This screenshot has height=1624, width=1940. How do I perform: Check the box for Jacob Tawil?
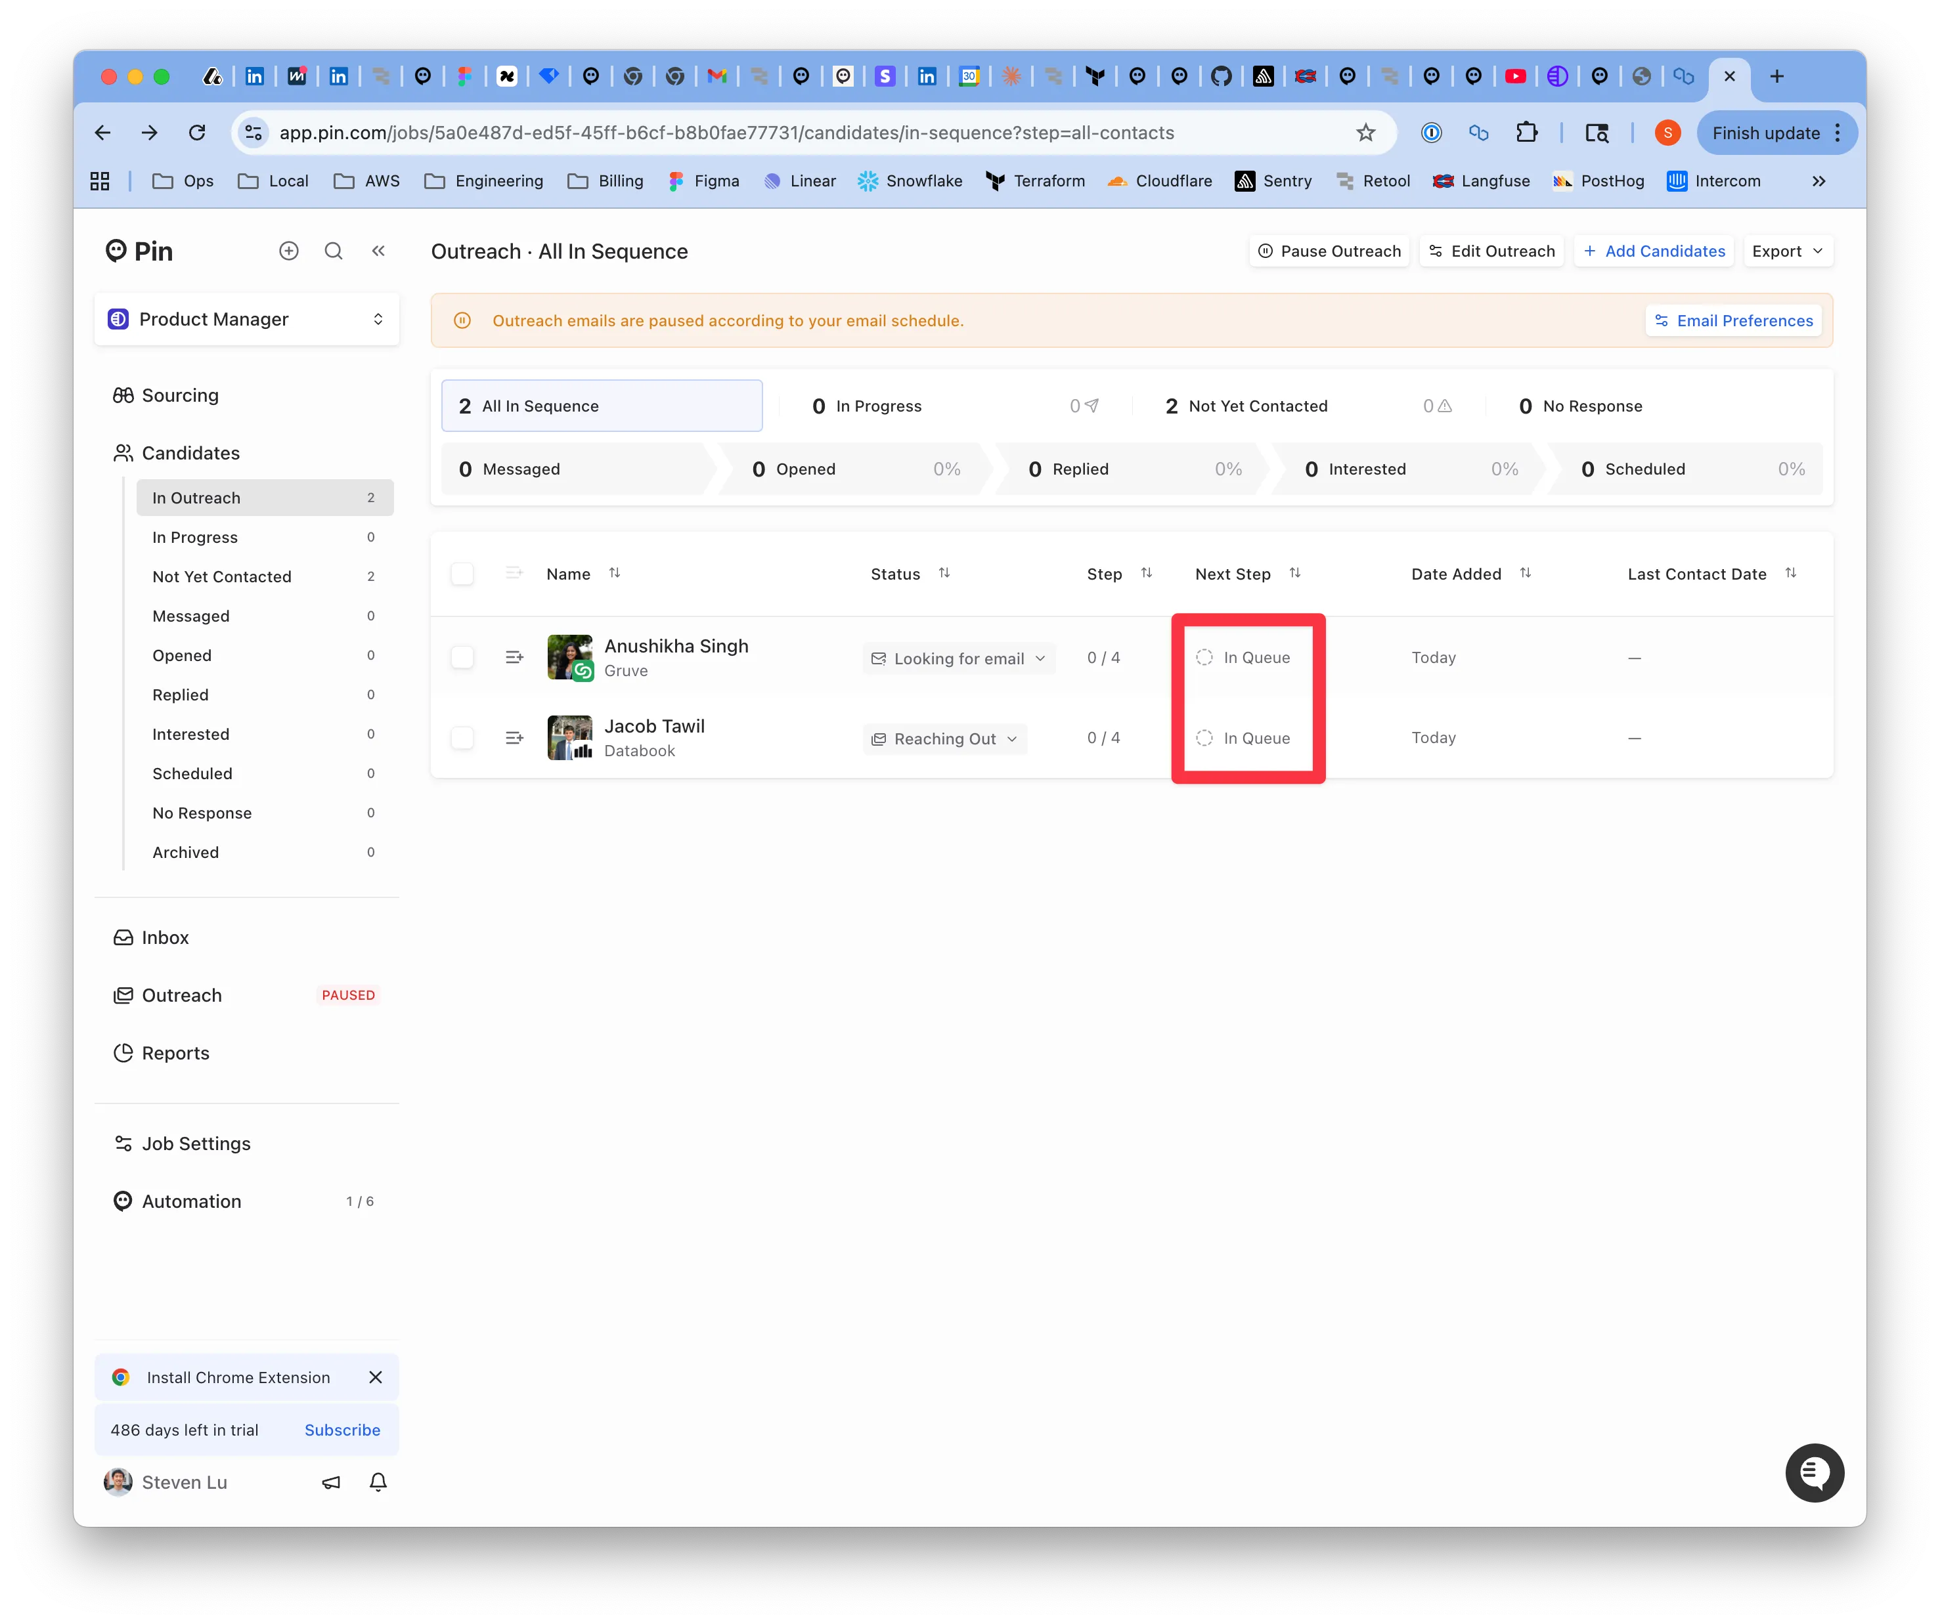pos(462,738)
